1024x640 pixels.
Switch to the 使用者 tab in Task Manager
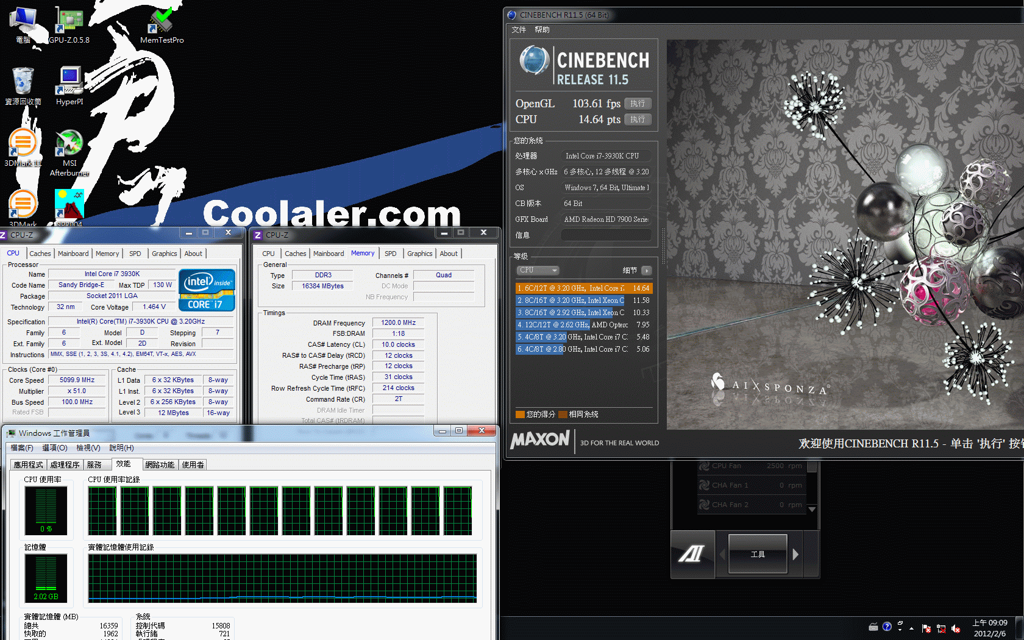tap(193, 465)
